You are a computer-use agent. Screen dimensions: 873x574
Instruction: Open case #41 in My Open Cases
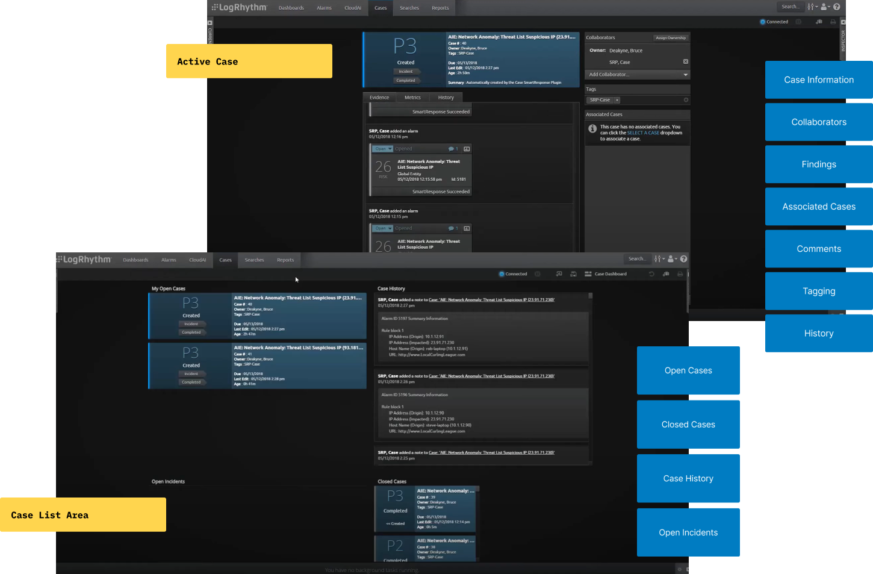258,366
